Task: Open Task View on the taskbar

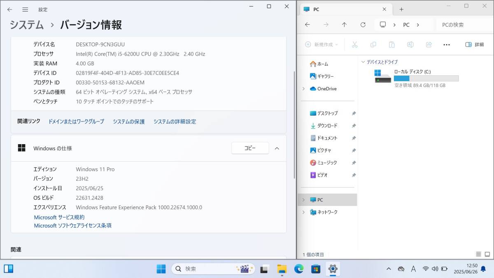Action: point(264,269)
